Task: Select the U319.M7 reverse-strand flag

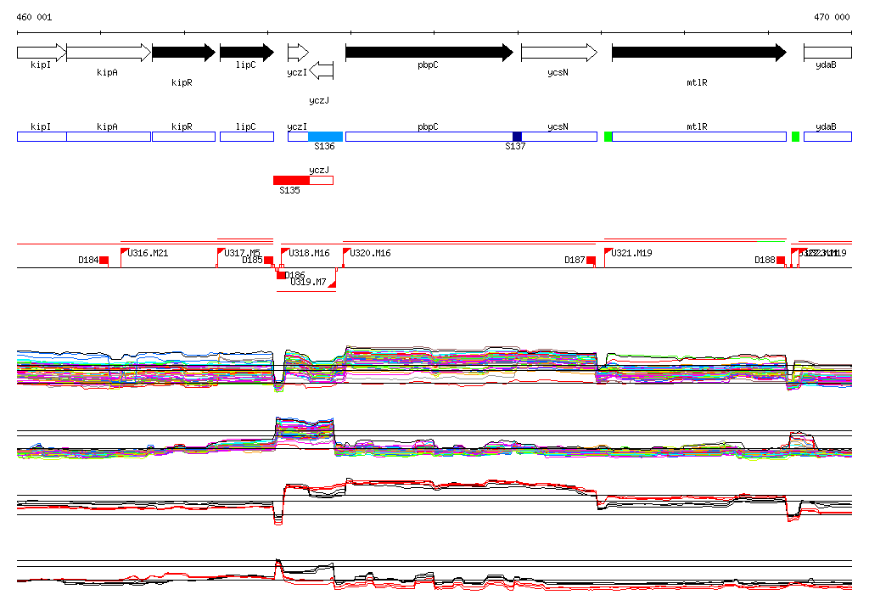Action: (x=332, y=283)
